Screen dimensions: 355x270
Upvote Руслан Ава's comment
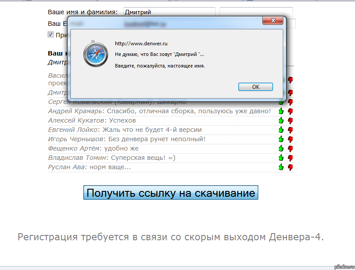coord(281,167)
